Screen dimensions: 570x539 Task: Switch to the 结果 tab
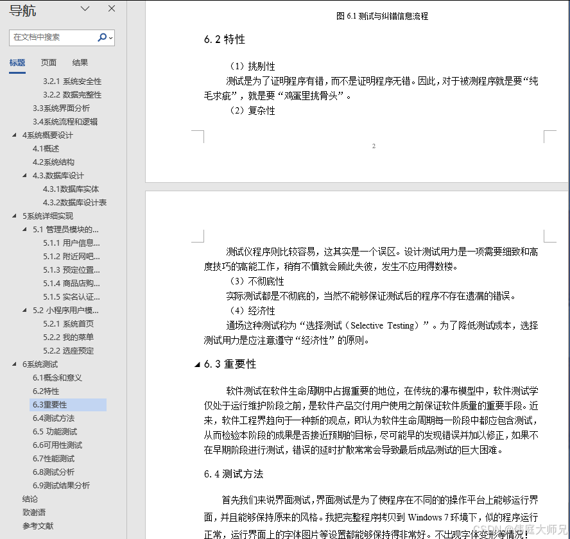80,62
